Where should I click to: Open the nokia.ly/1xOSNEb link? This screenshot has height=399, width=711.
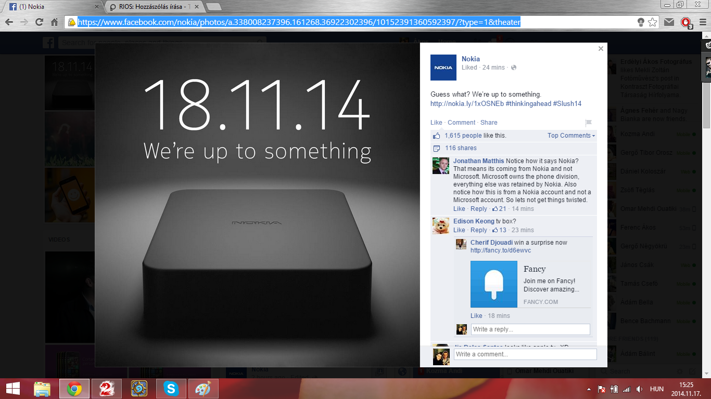(x=467, y=103)
